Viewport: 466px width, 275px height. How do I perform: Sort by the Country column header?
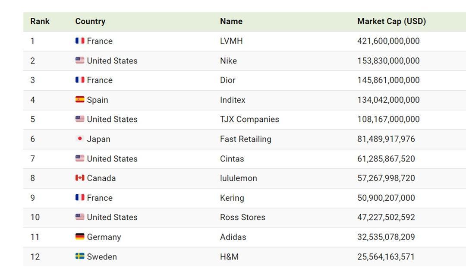pyautogui.click(x=90, y=21)
